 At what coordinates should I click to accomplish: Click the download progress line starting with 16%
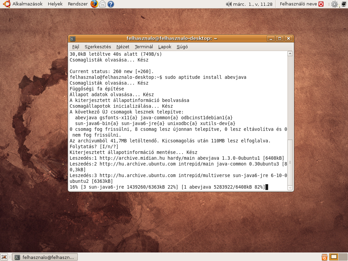167,187
